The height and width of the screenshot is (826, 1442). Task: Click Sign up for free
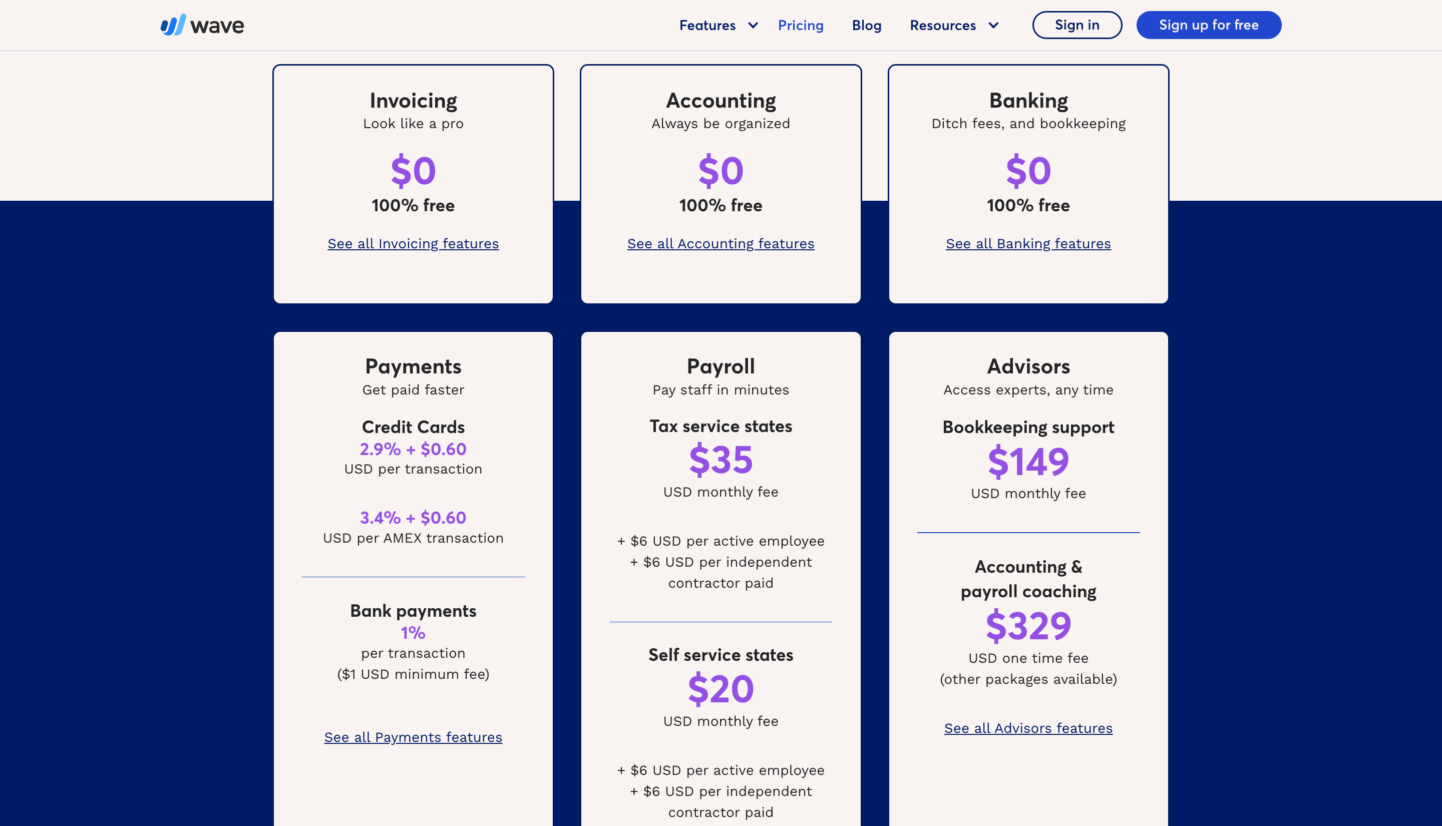click(1208, 25)
